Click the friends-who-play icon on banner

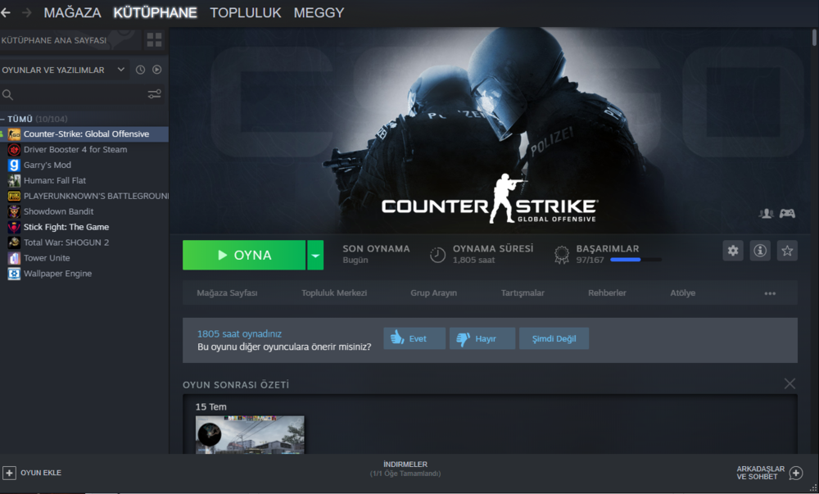click(767, 213)
